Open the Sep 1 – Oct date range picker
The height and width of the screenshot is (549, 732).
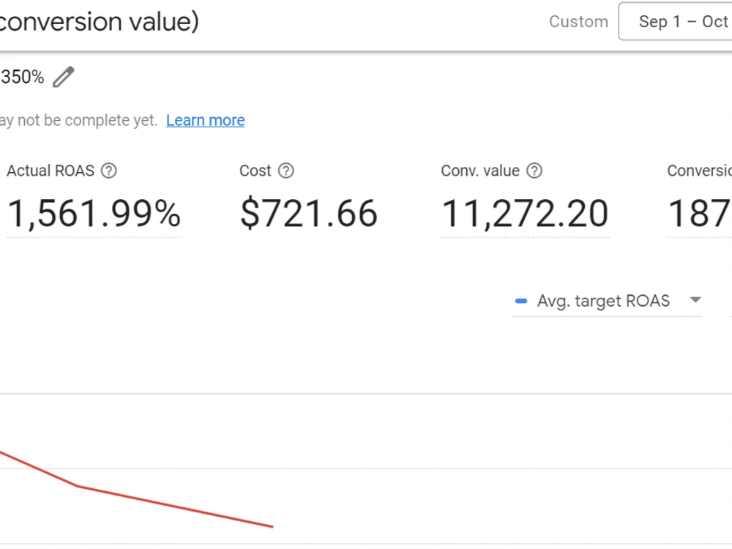pyautogui.click(x=676, y=21)
